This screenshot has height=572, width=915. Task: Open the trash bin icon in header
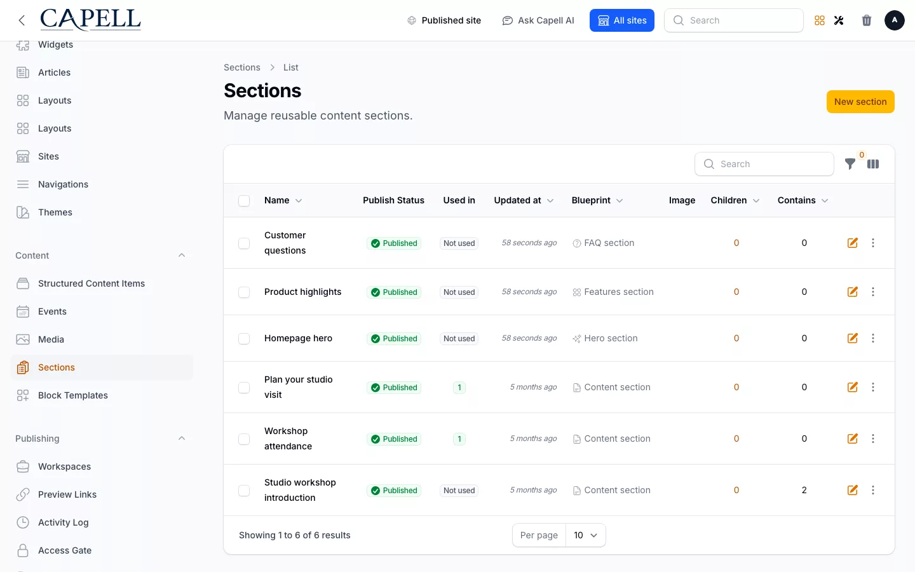click(x=867, y=20)
